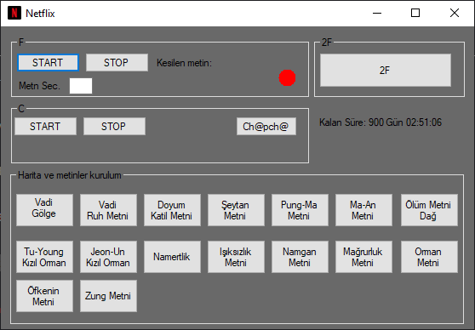475x330 pixels.
Task: Click the red status indicator circle
Action: pos(287,77)
